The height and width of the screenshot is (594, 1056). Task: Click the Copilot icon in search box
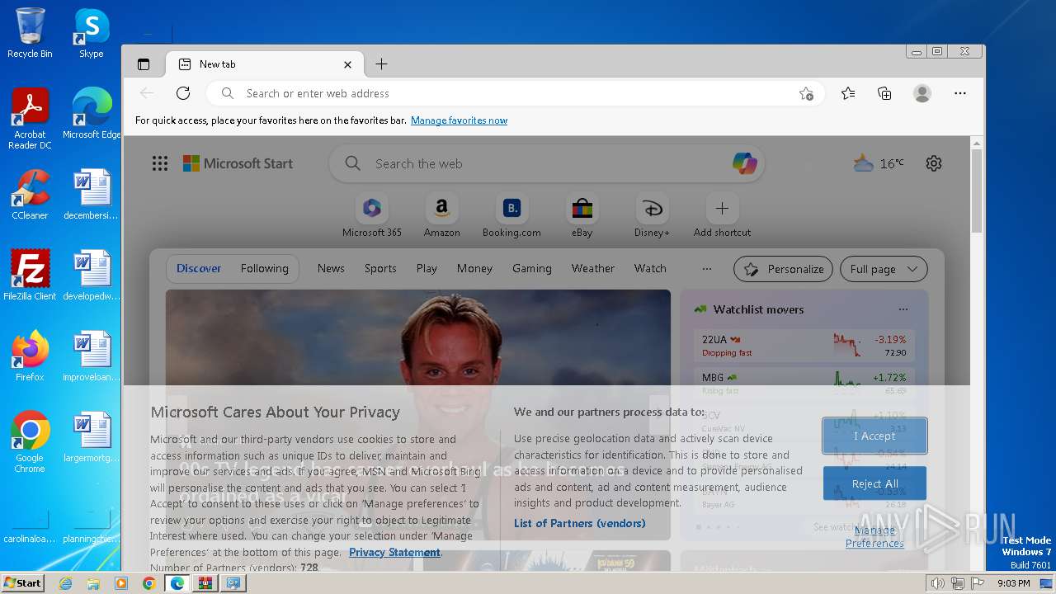tap(744, 163)
